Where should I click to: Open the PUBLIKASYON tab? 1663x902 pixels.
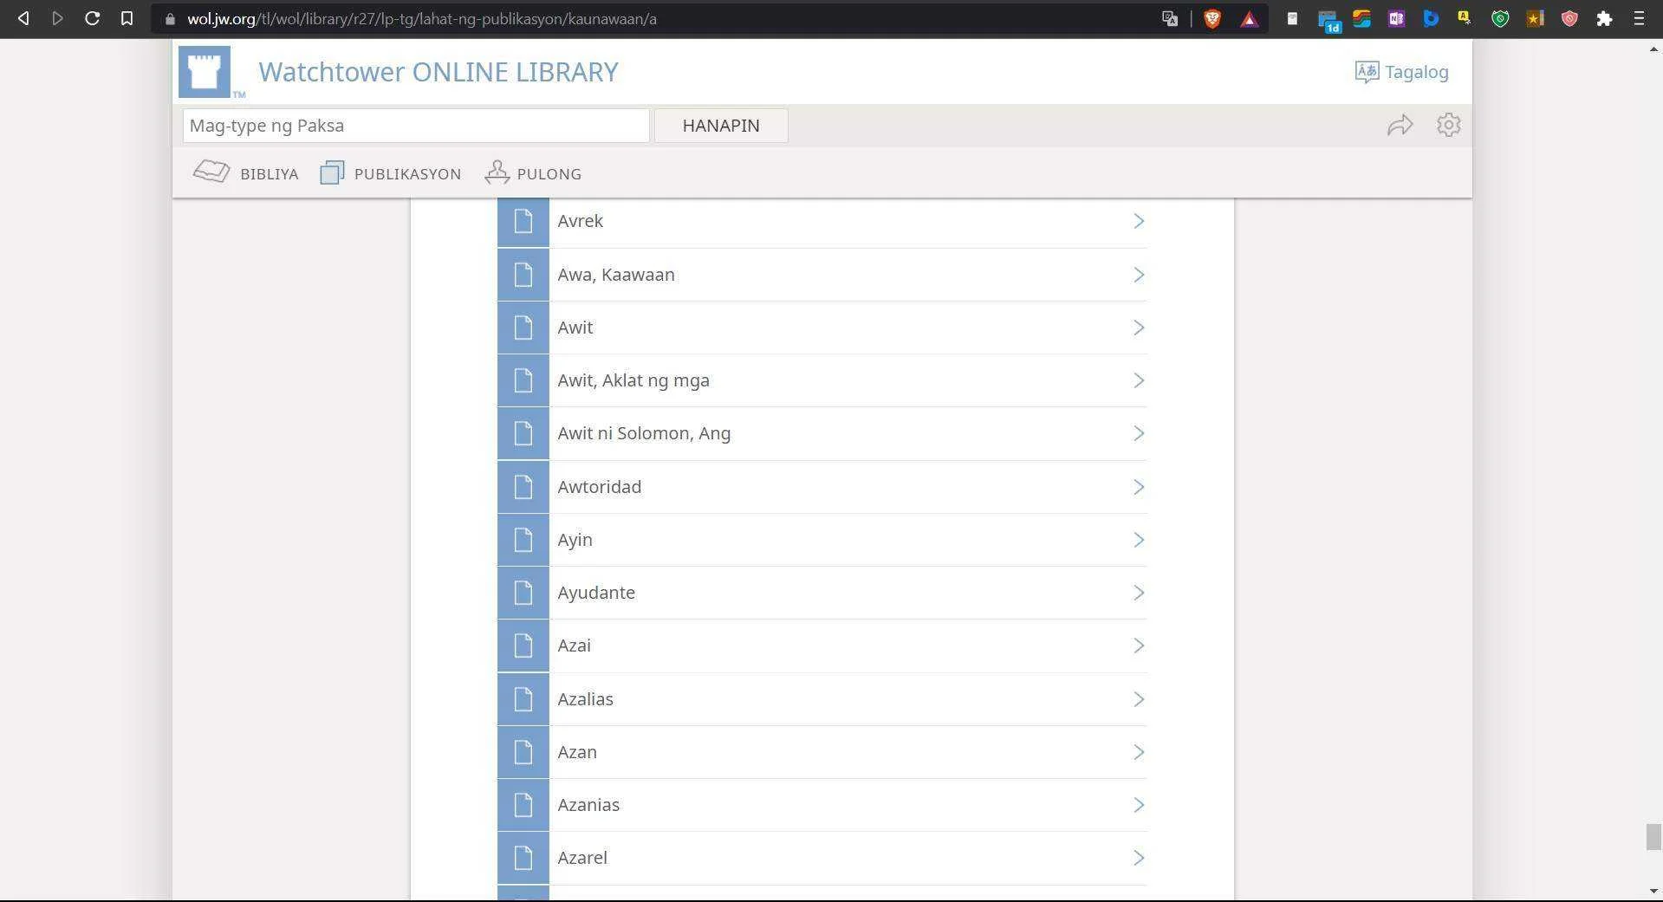point(391,173)
